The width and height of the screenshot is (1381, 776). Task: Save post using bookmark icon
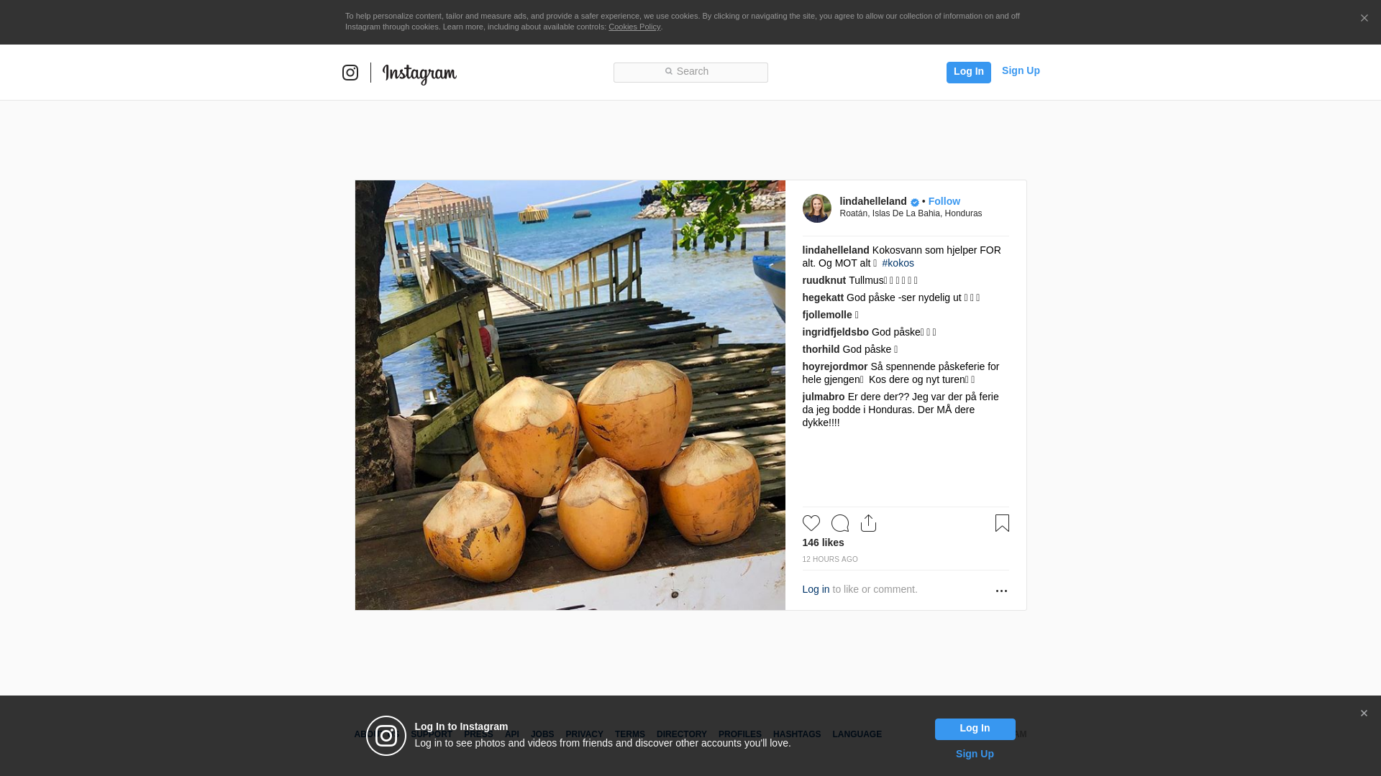click(x=1002, y=523)
